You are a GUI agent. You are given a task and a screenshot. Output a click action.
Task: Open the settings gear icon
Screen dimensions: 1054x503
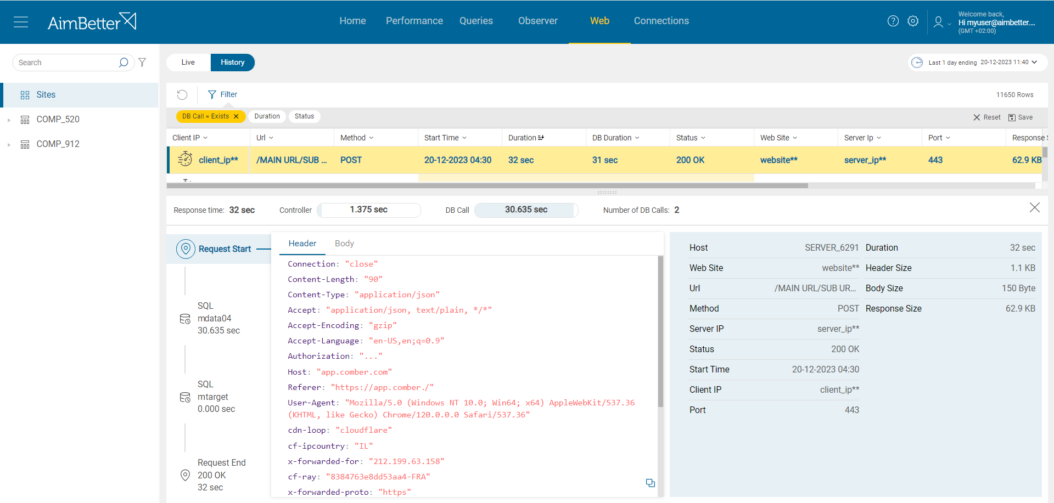913,21
